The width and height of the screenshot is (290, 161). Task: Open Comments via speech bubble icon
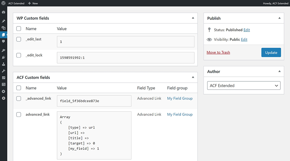(x=4, y=41)
